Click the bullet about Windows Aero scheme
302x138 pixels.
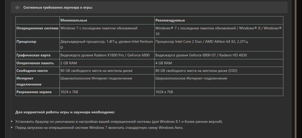pos(99,128)
